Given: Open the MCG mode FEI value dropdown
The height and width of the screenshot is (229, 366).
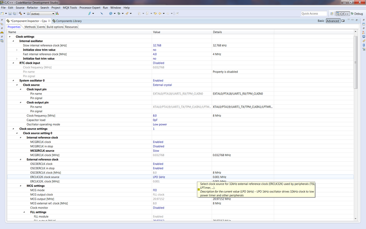Looking at the screenshot, I should point(155,190).
